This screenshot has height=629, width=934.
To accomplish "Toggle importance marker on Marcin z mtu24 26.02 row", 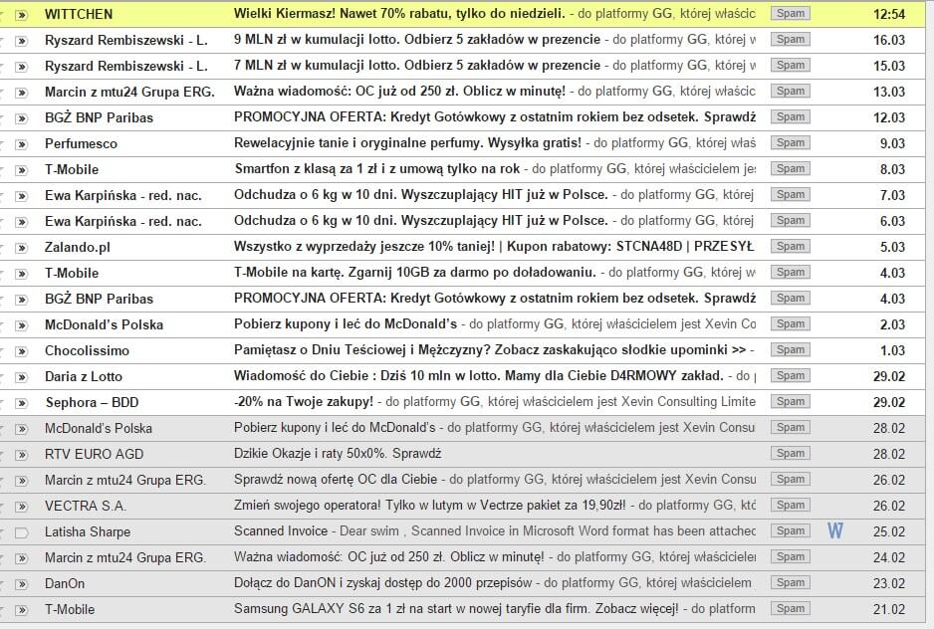I will (22, 482).
